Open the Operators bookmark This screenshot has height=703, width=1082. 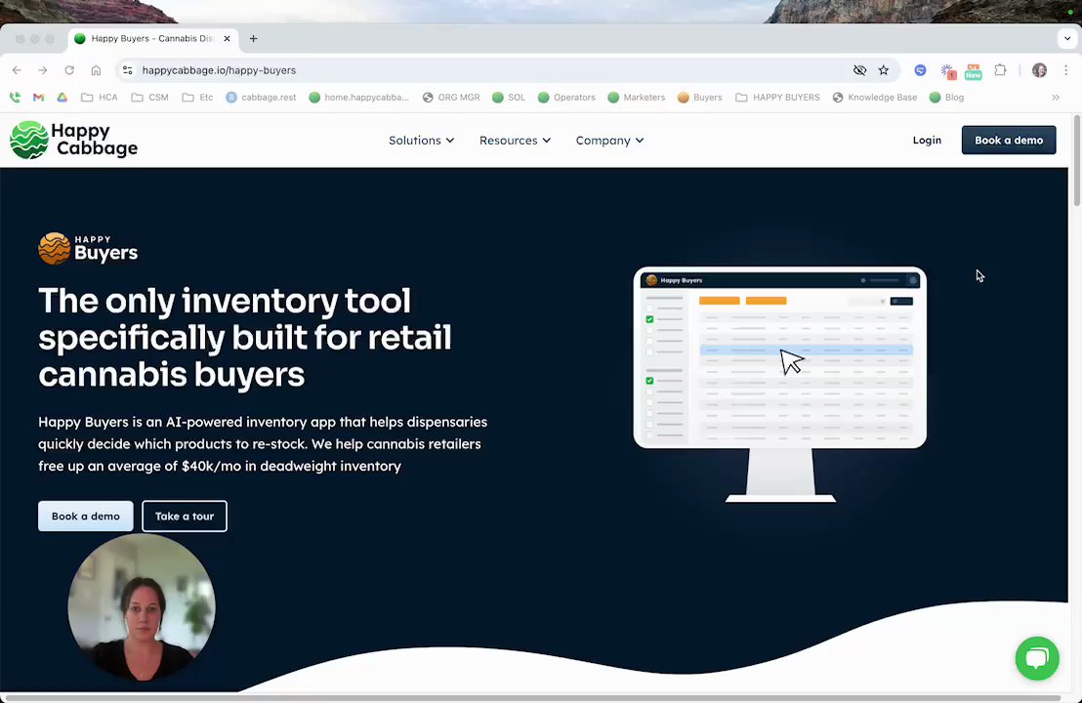click(x=566, y=98)
